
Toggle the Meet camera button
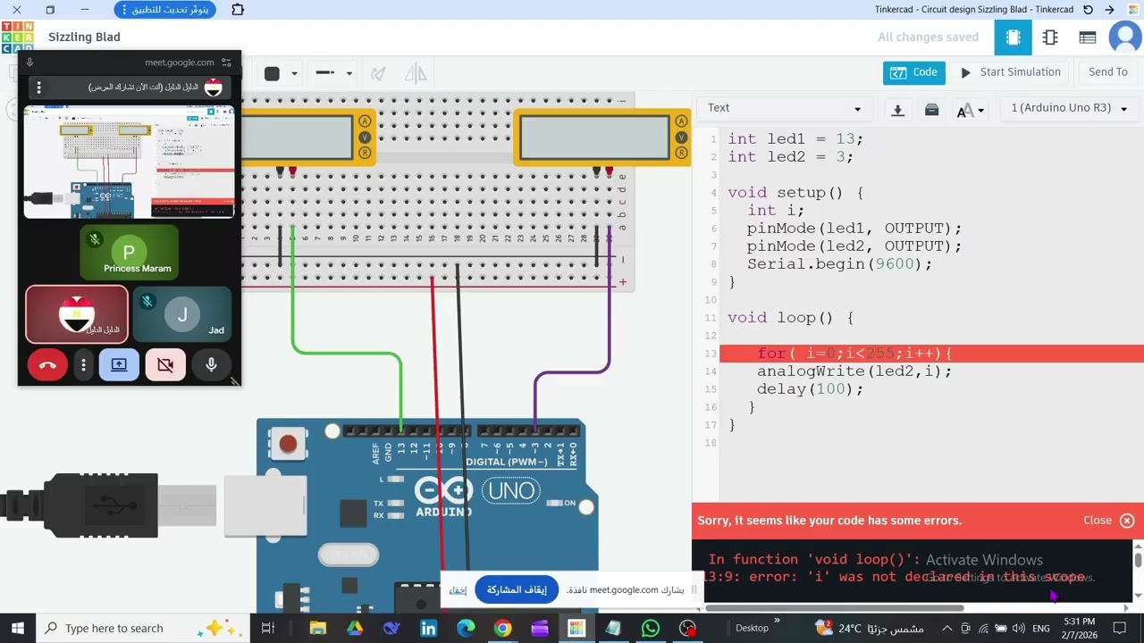[165, 364]
